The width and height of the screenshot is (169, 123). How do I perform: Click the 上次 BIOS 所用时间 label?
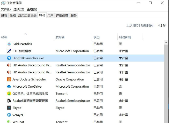141,26
